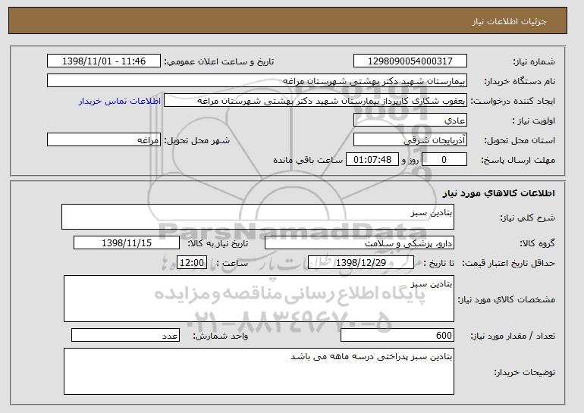Open the اطلاعات تماس خریدار link
584x413 pixels.
pyautogui.click(x=120, y=101)
